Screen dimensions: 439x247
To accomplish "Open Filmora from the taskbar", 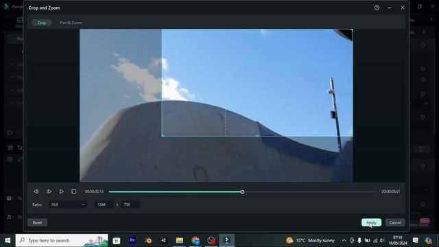I will click(227, 240).
